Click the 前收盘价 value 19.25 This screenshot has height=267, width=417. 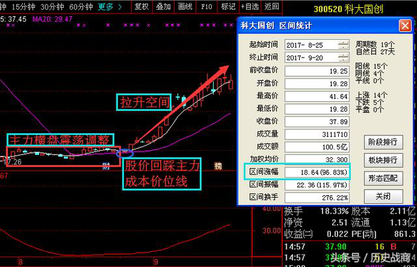[317, 71]
